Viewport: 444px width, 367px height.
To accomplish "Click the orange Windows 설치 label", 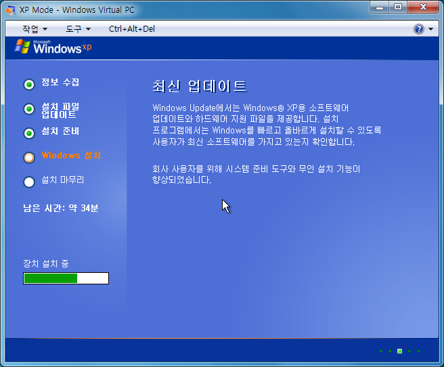I will pos(71,155).
